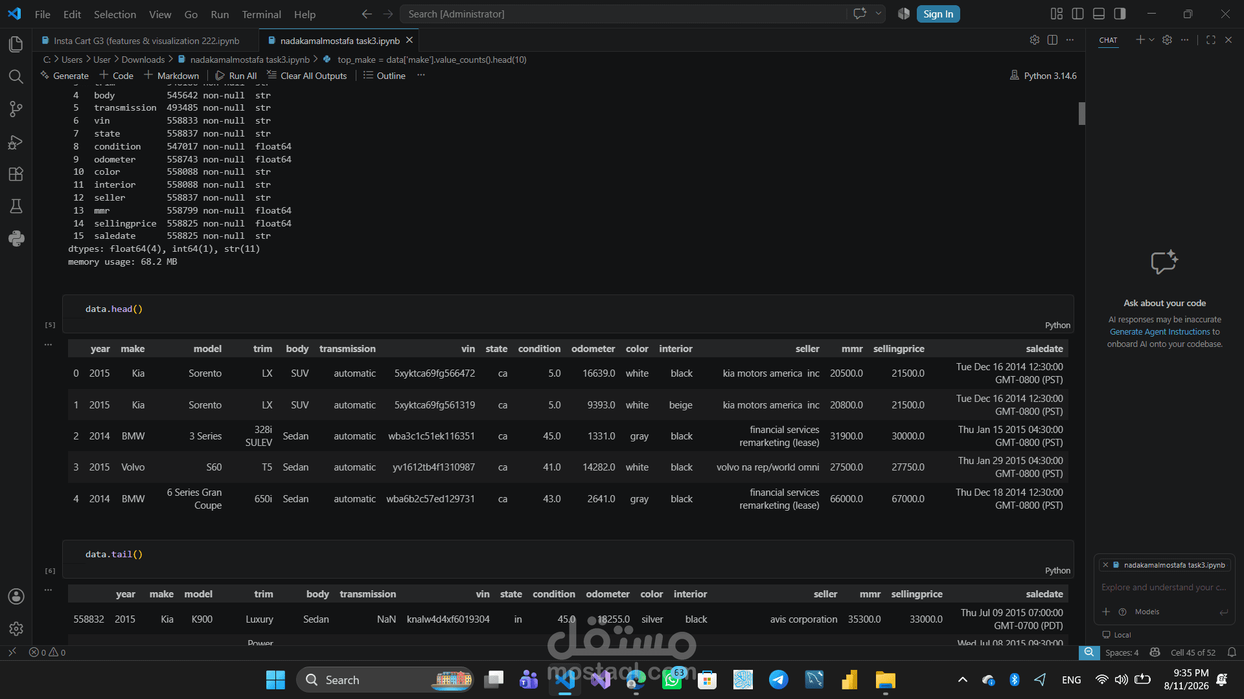
Task: Open the Python extension view
Action: point(16,239)
